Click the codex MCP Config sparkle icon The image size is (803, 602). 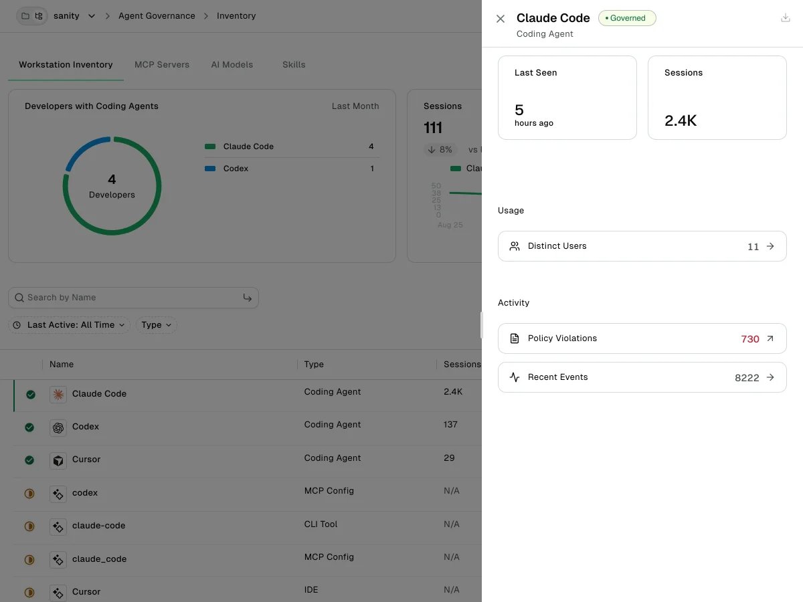58,494
